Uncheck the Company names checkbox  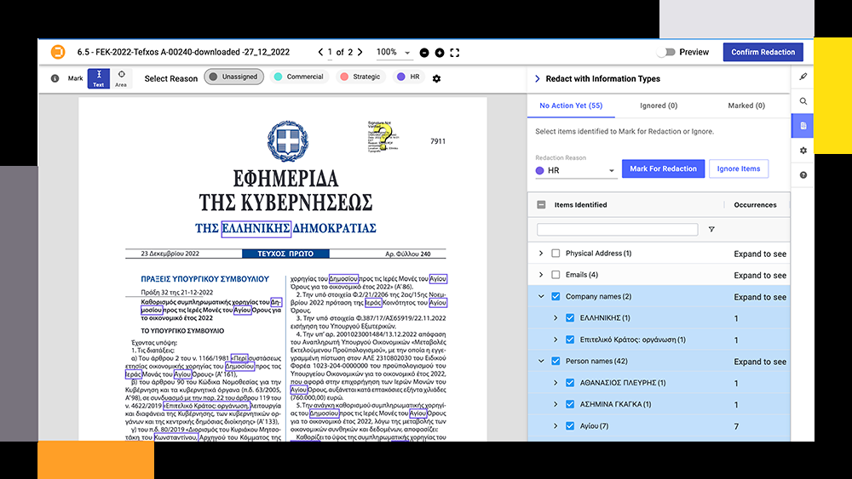point(556,296)
